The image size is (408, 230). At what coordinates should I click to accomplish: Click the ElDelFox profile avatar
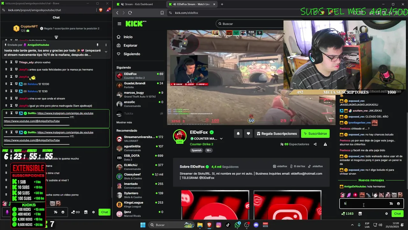[x=180, y=136]
